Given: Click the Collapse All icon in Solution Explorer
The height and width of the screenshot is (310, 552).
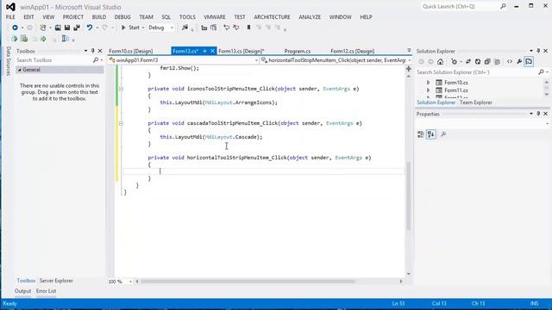Looking at the screenshot, I should [x=487, y=61].
